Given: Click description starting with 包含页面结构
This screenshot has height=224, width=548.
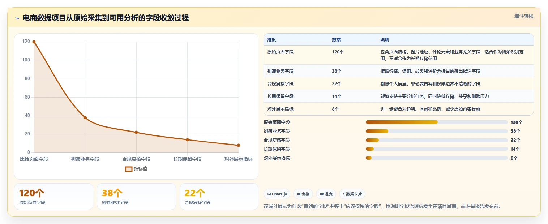Looking at the screenshot, I should coord(452,55).
